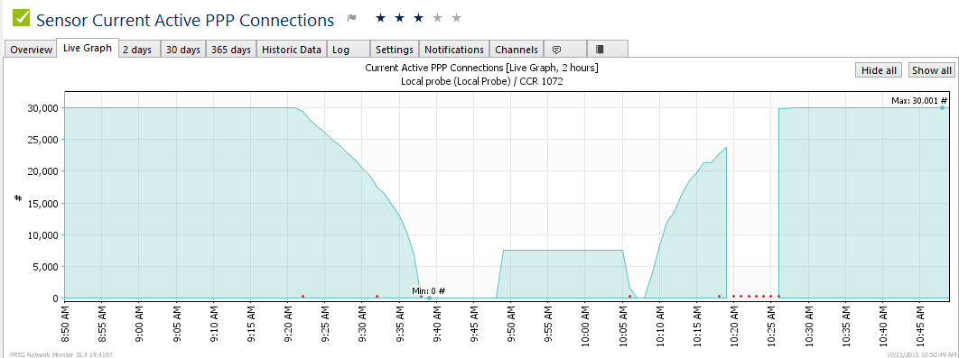Click the flag priority icon beside title
Image resolution: width=959 pixels, height=358 pixels.
pos(351,18)
